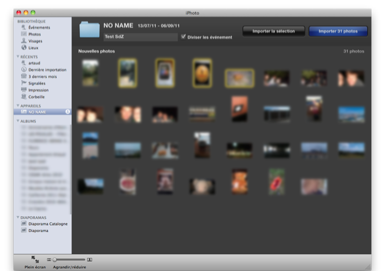
Task: Click the BIBLIOTHÈQUE sidebar heading
Action: [x=31, y=21]
